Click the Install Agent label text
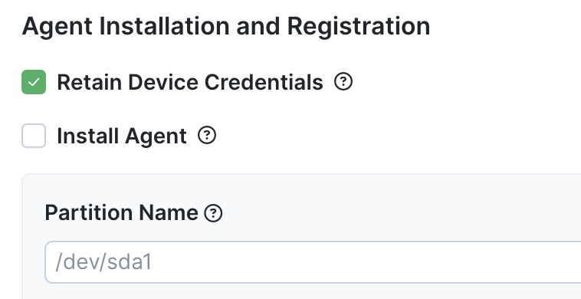The height and width of the screenshot is (299, 581). click(x=122, y=136)
